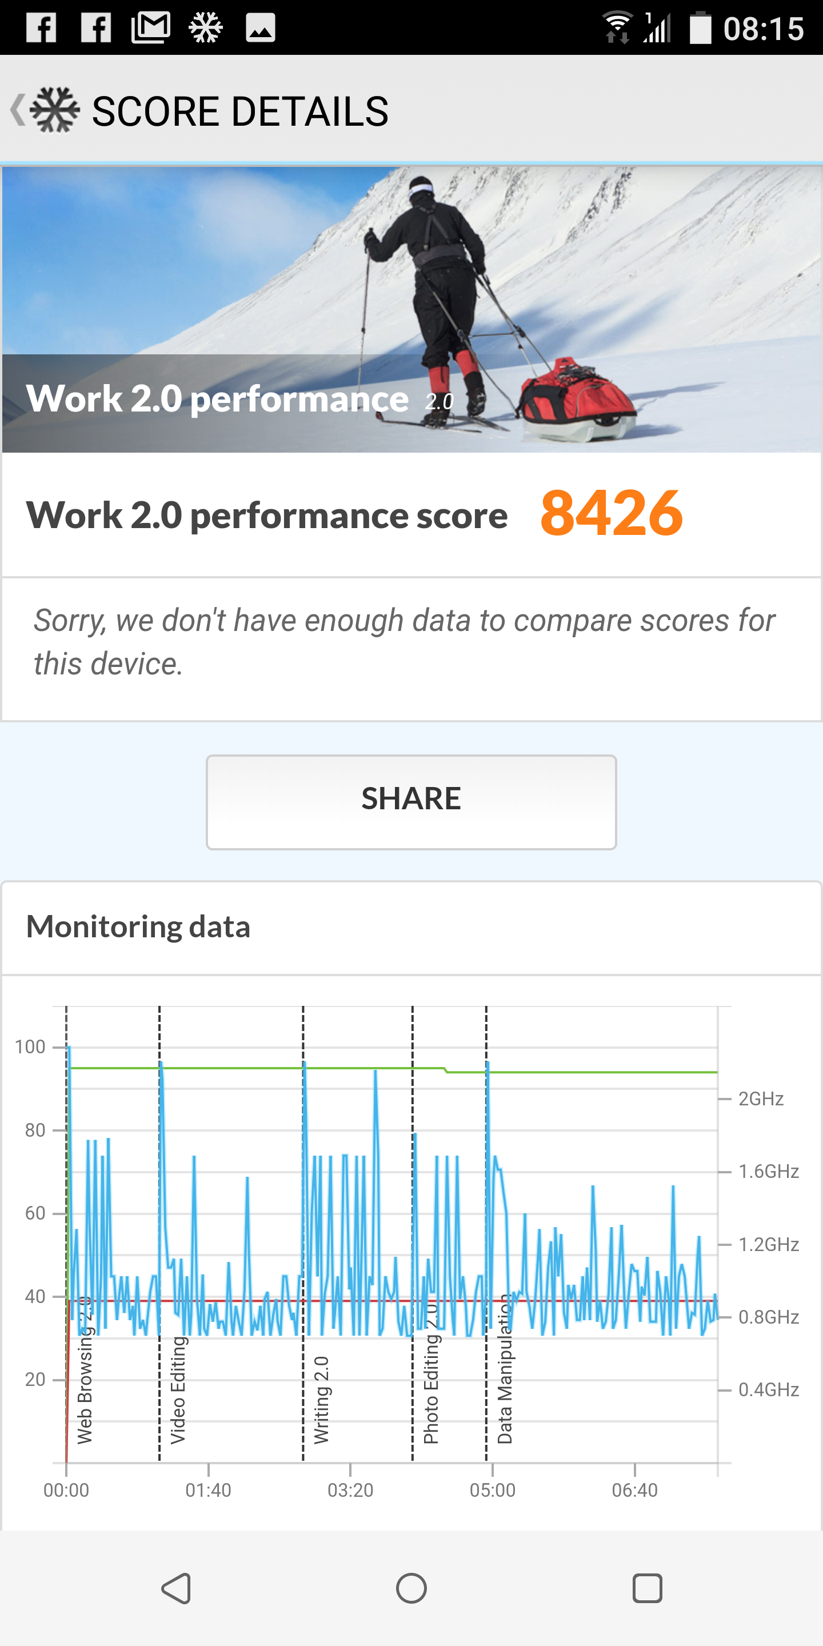The height and width of the screenshot is (1646, 823).
Task: Open the Gmail notification icon
Action: click(151, 28)
